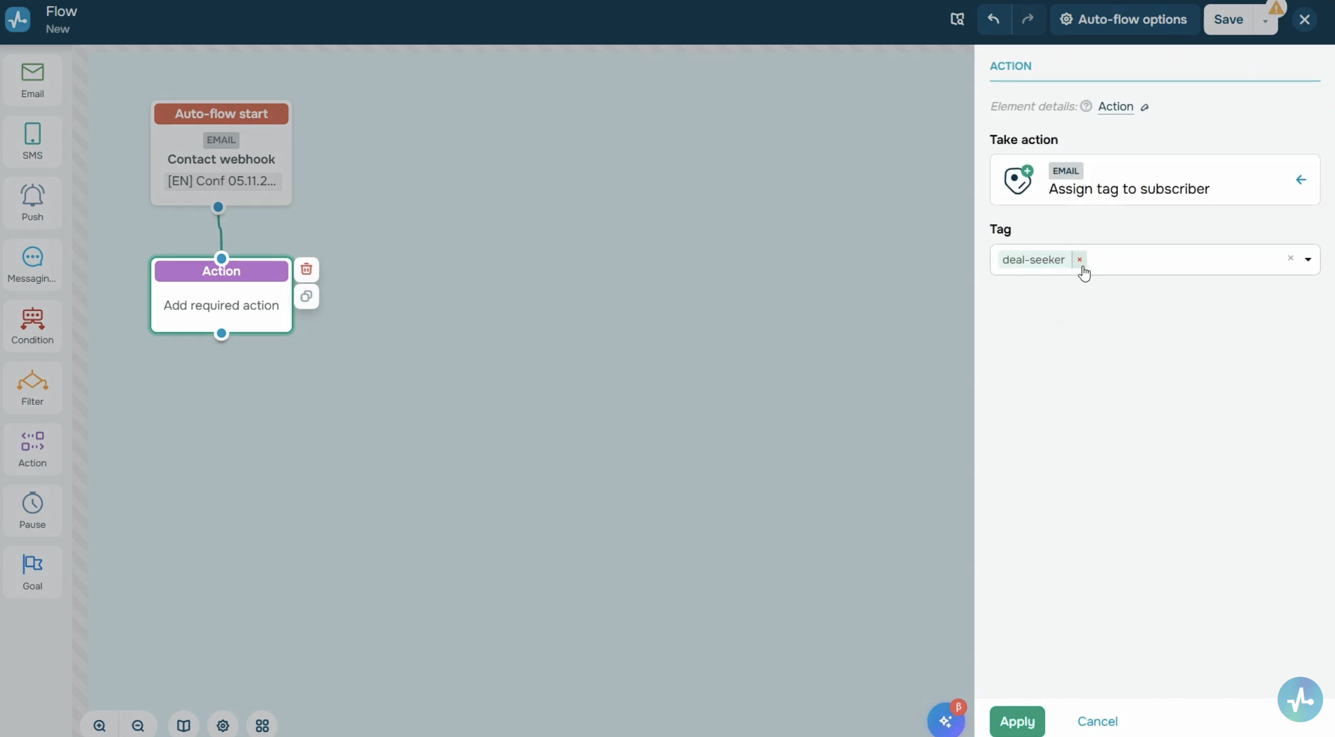Apply the action settings
This screenshot has width=1335, height=737.
pyautogui.click(x=1017, y=721)
